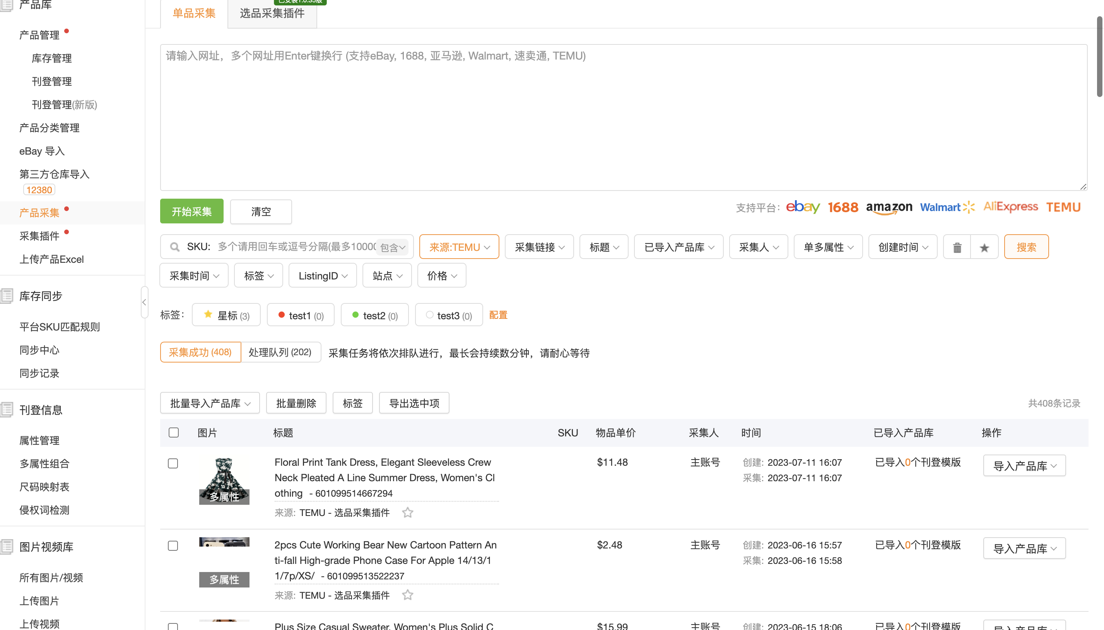The image size is (1104, 630).
Task: Switch to the 选品采集插件 tab
Action: pos(272,14)
